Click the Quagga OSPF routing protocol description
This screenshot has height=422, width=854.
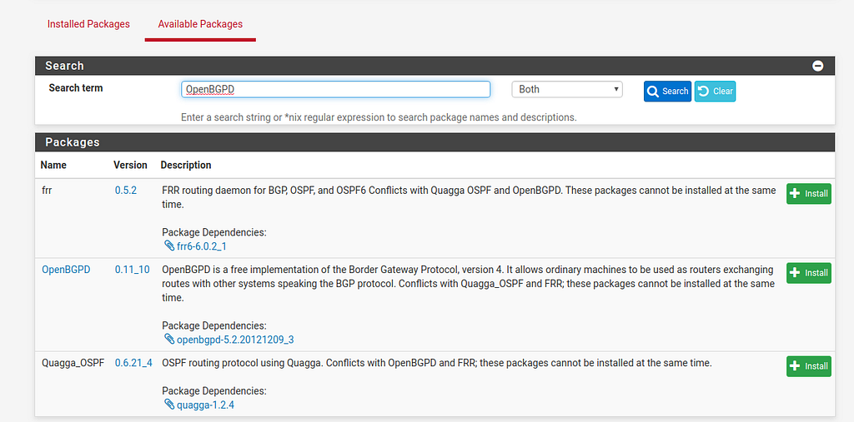pyautogui.click(x=437, y=363)
